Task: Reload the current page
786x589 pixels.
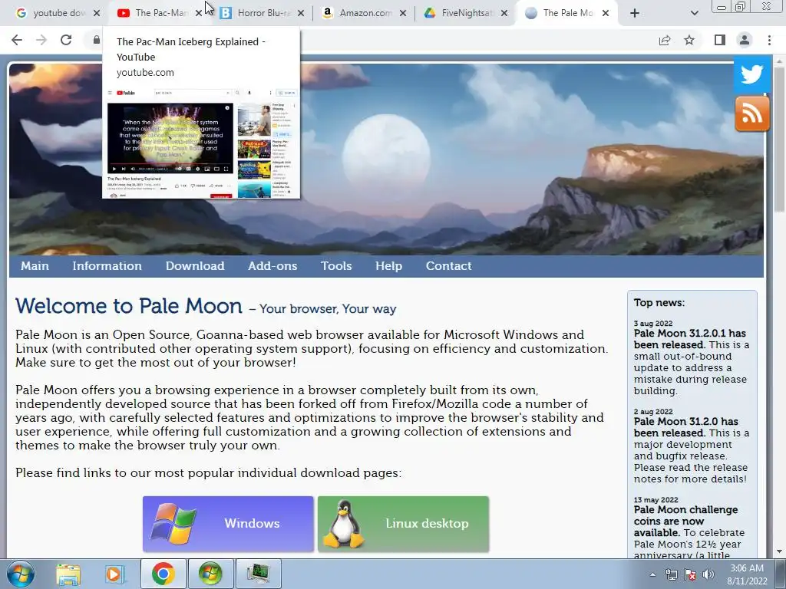Action: click(66, 40)
